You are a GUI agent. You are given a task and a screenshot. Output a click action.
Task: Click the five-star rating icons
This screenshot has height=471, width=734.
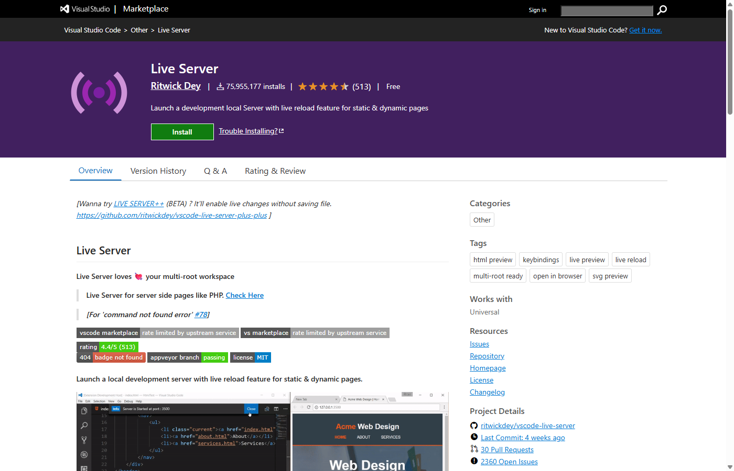(x=323, y=86)
